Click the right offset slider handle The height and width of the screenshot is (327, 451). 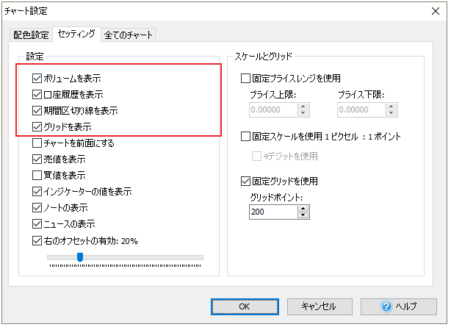tap(79, 257)
